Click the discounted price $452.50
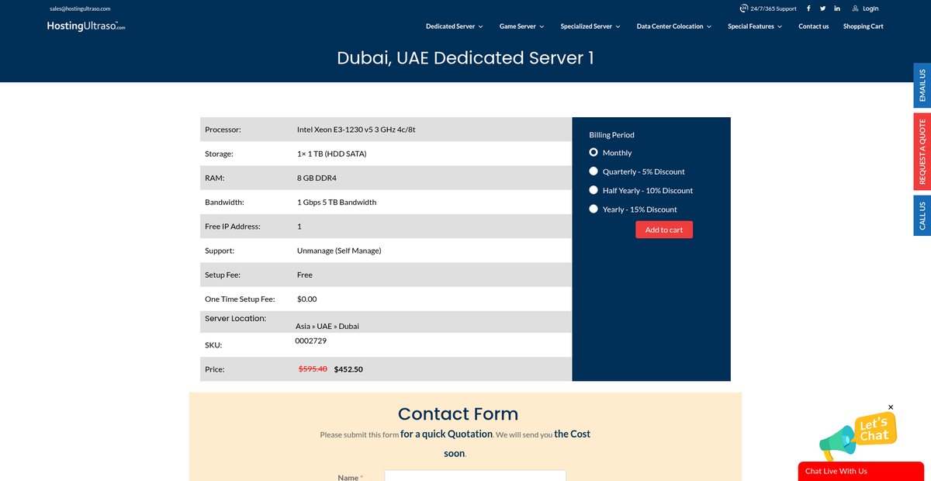This screenshot has height=481, width=931. pyautogui.click(x=348, y=369)
